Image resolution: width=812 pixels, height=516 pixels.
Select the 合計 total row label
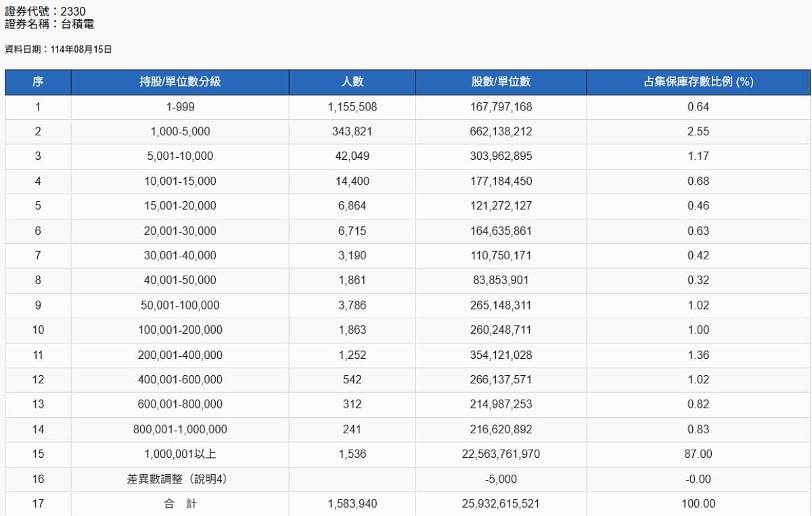pyautogui.click(x=180, y=504)
